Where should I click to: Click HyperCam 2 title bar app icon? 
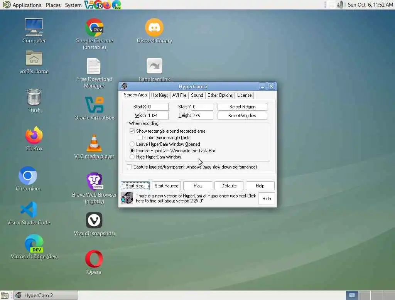pos(124,86)
